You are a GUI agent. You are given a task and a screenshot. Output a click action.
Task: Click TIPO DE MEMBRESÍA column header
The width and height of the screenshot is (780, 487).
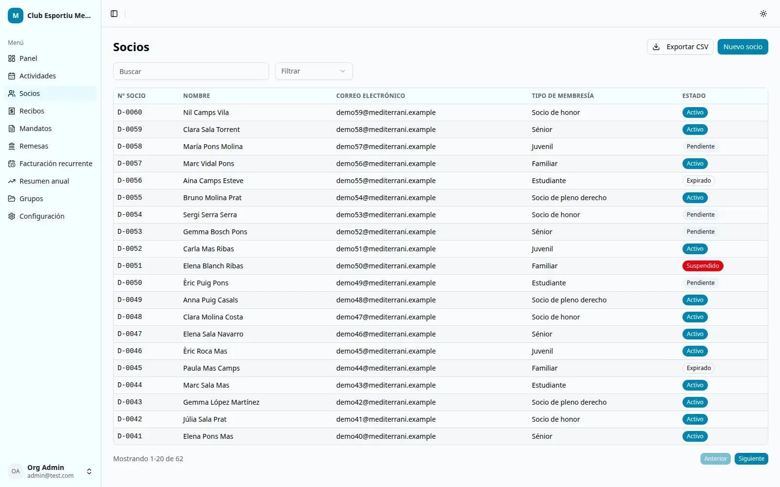pyautogui.click(x=563, y=96)
